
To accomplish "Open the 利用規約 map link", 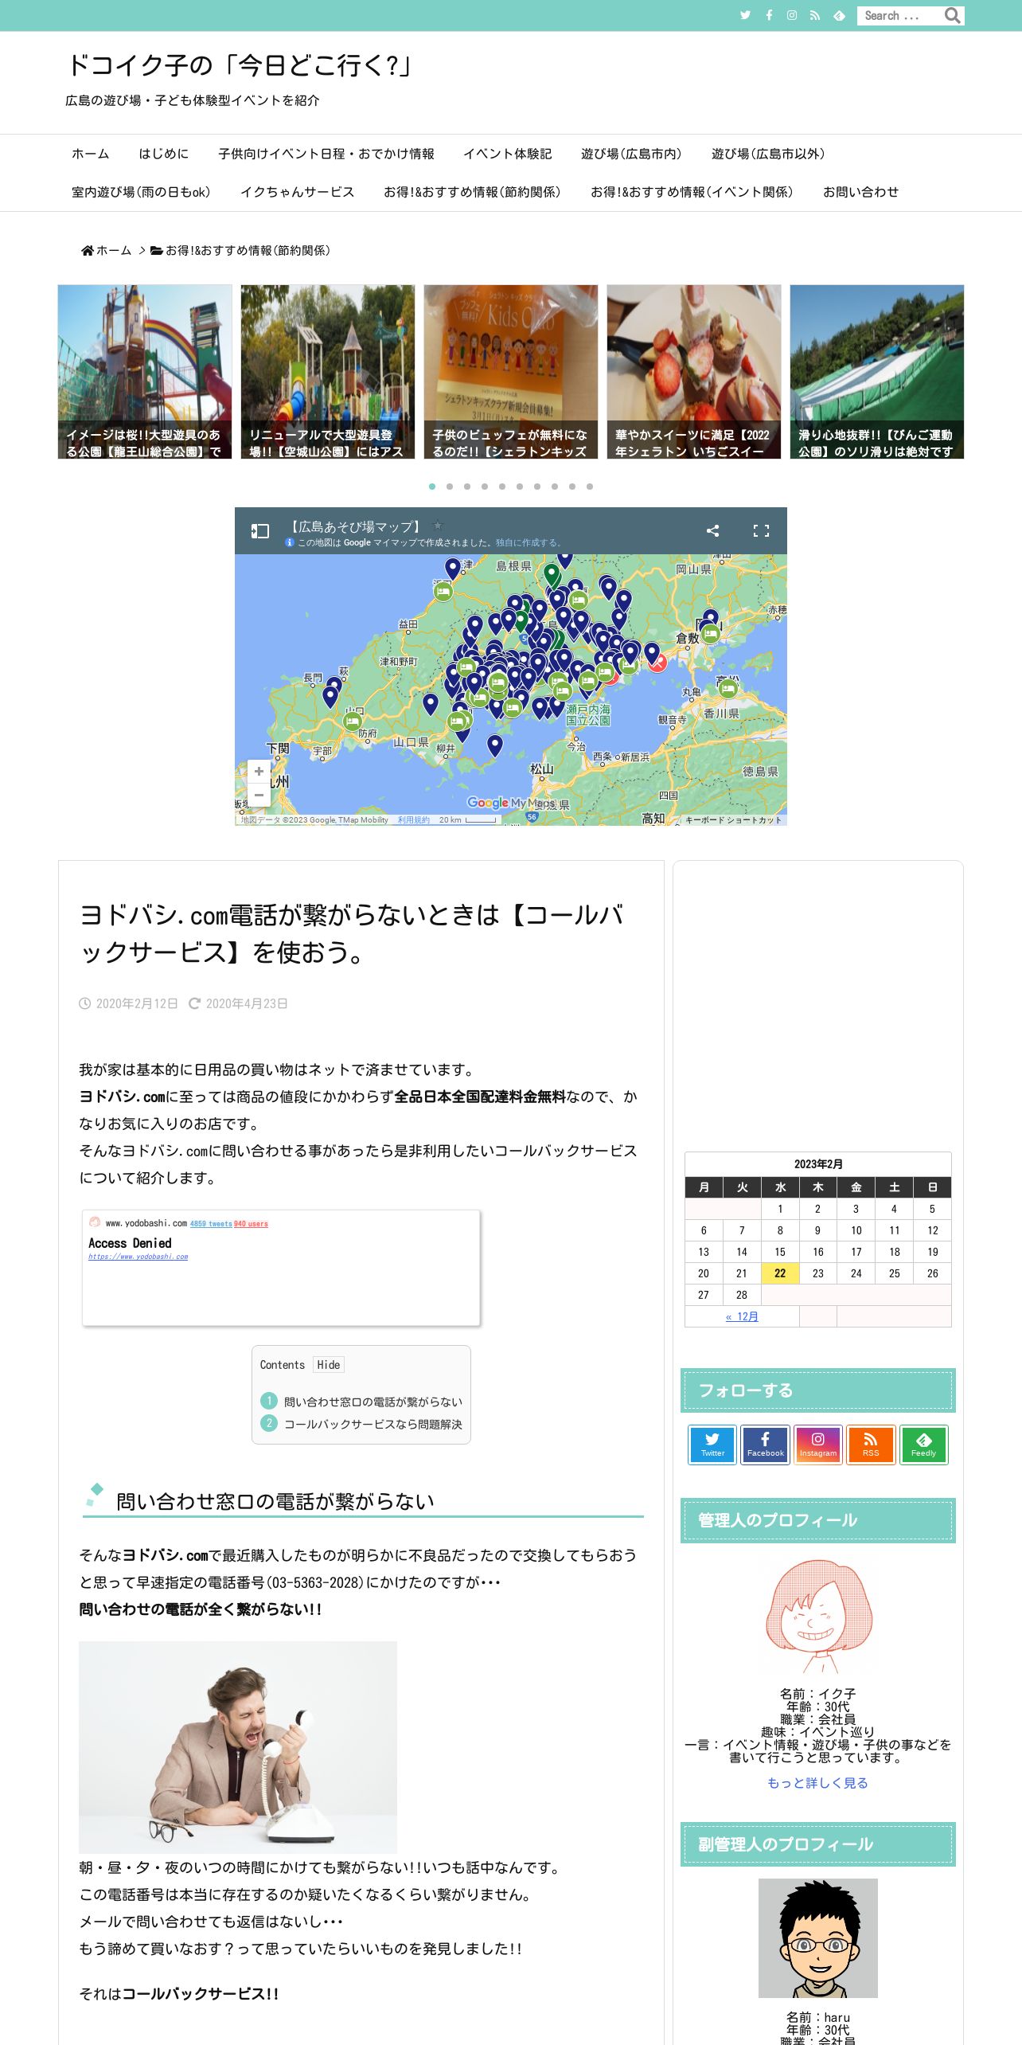I will [x=413, y=819].
